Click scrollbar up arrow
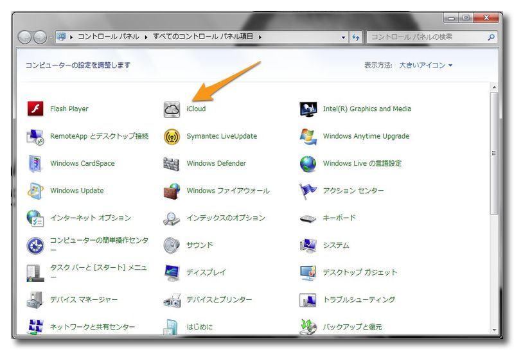 point(494,87)
